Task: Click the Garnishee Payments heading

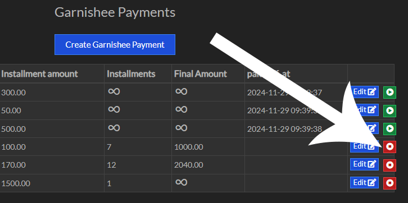Action: (x=115, y=12)
